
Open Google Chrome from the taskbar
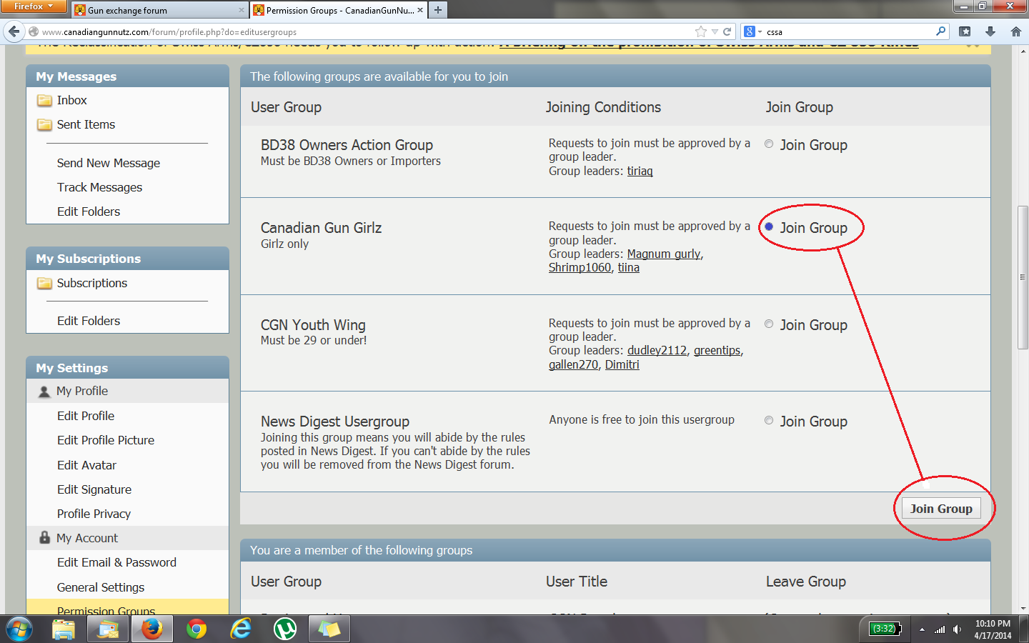[x=197, y=629]
